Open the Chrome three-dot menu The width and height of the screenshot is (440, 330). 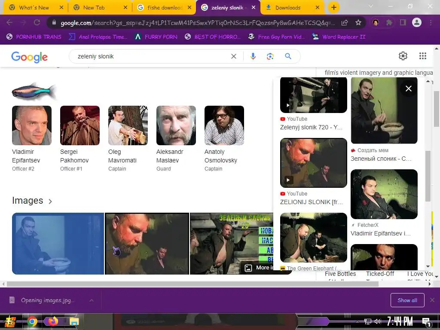(431, 22)
